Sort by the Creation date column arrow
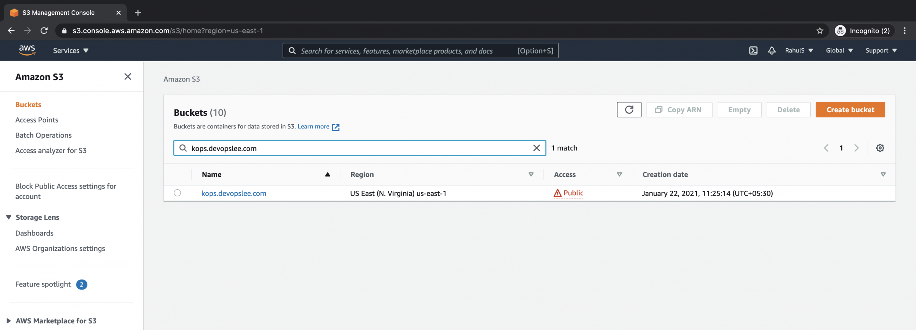 click(x=883, y=174)
